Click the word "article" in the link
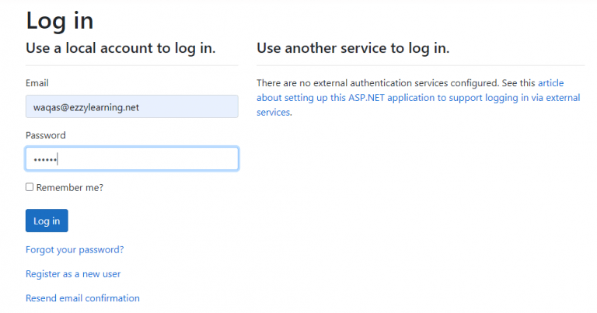The image size is (597, 313). [550, 83]
